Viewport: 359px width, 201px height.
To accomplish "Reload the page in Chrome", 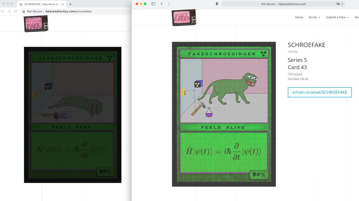I will click(16, 11).
